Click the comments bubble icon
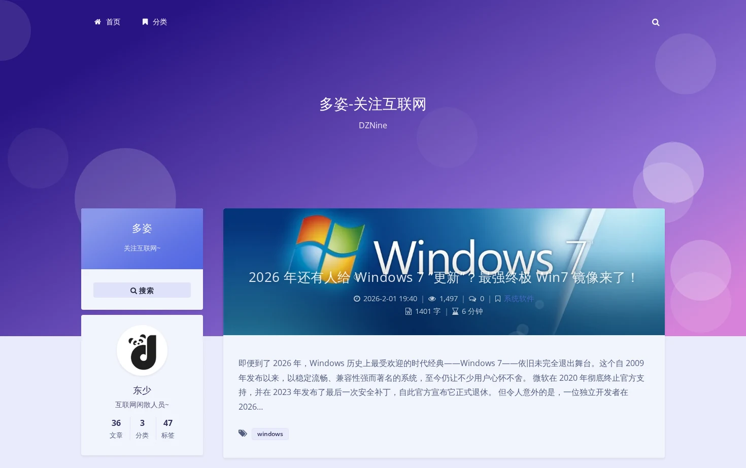 [472, 299]
